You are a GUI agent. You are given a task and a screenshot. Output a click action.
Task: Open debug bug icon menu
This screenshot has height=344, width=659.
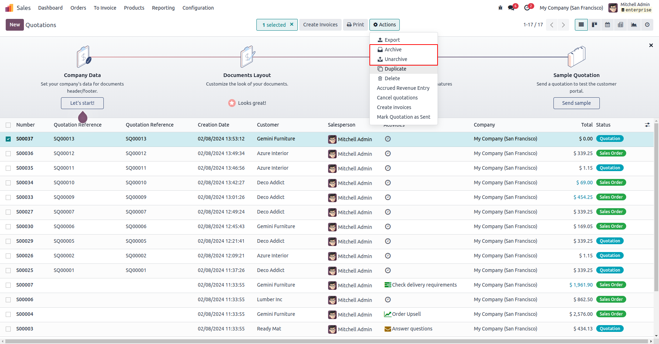pyautogui.click(x=500, y=8)
